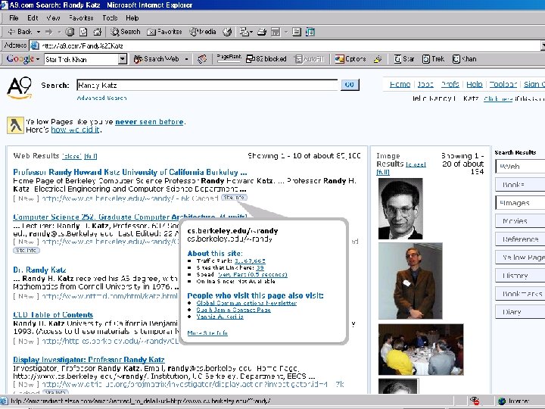Toggle the Images results column button
Viewport: 545px width, 409px height.
520,203
